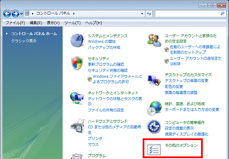Screen dimensions: 229x159
Task: Open the セキュリティ category heading
Action: click(x=98, y=58)
